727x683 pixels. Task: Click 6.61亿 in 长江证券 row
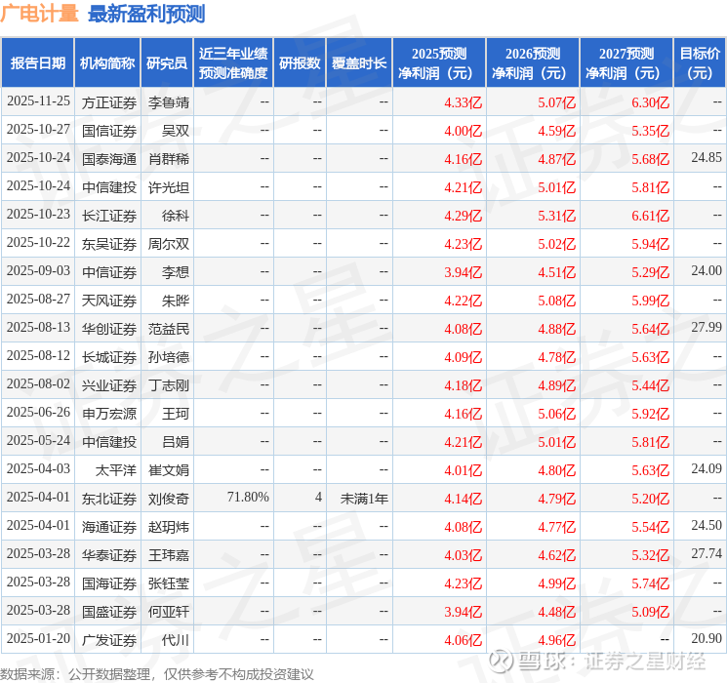(650, 216)
